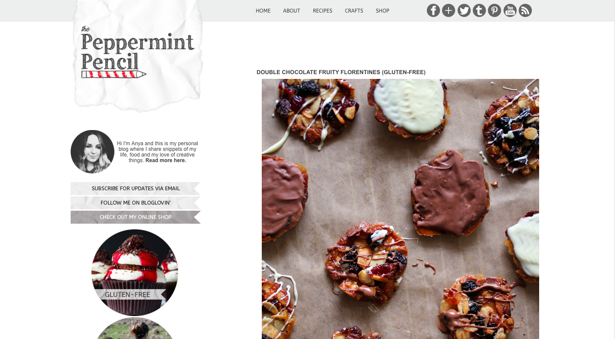This screenshot has width=615, height=339.
Task: Open the Pinterest icon
Action: [x=495, y=10]
